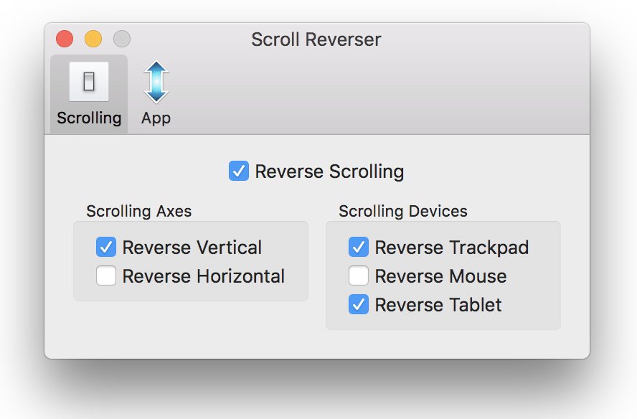
Task: Uncheck the Reverse Trackpad checkbox
Action: (x=359, y=247)
